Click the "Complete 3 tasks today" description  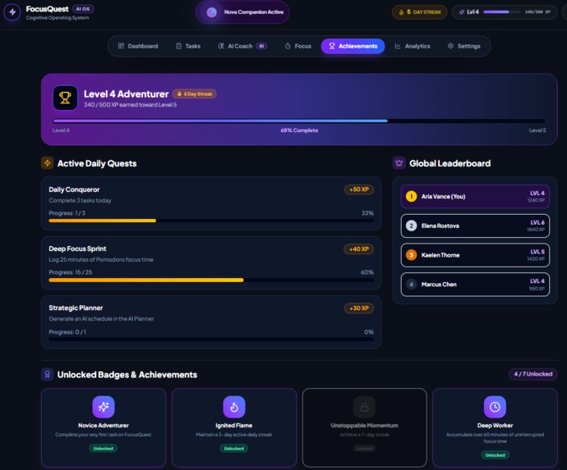[x=80, y=200]
